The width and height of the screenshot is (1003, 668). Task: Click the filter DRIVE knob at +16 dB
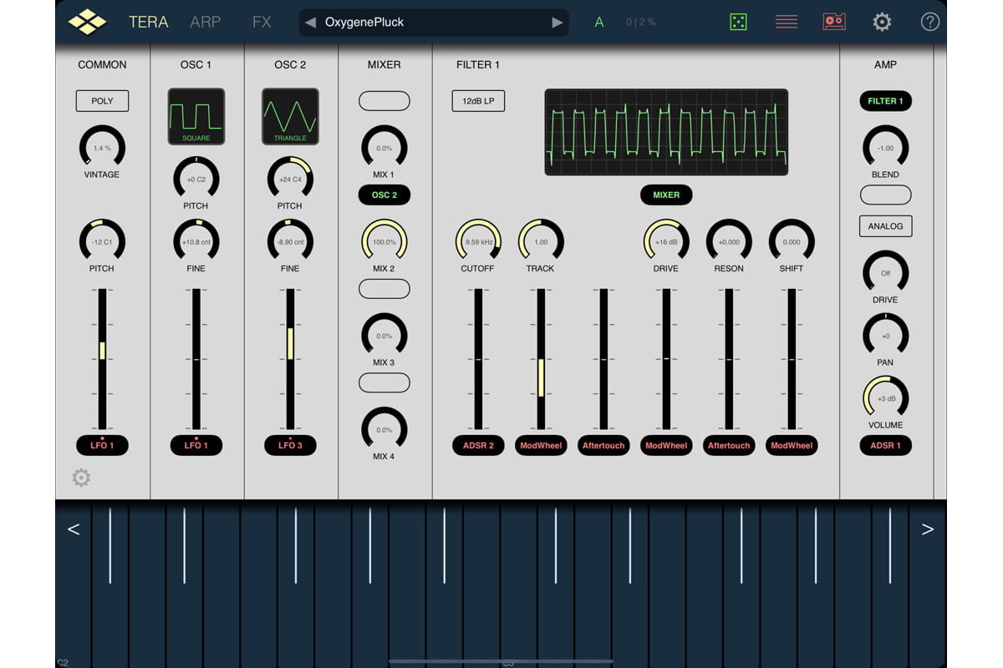pyautogui.click(x=666, y=241)
